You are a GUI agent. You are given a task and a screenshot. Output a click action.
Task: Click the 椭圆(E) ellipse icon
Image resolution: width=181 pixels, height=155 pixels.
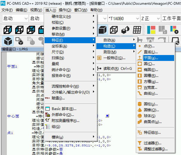point(140,70)
